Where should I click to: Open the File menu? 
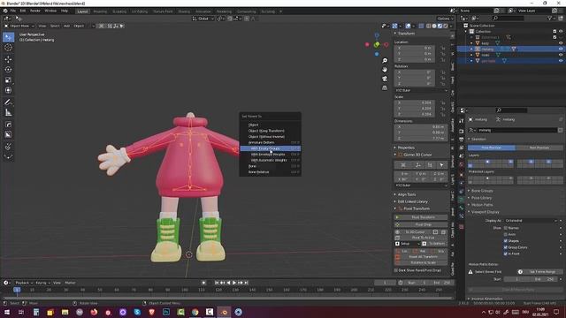click(13, 11)
